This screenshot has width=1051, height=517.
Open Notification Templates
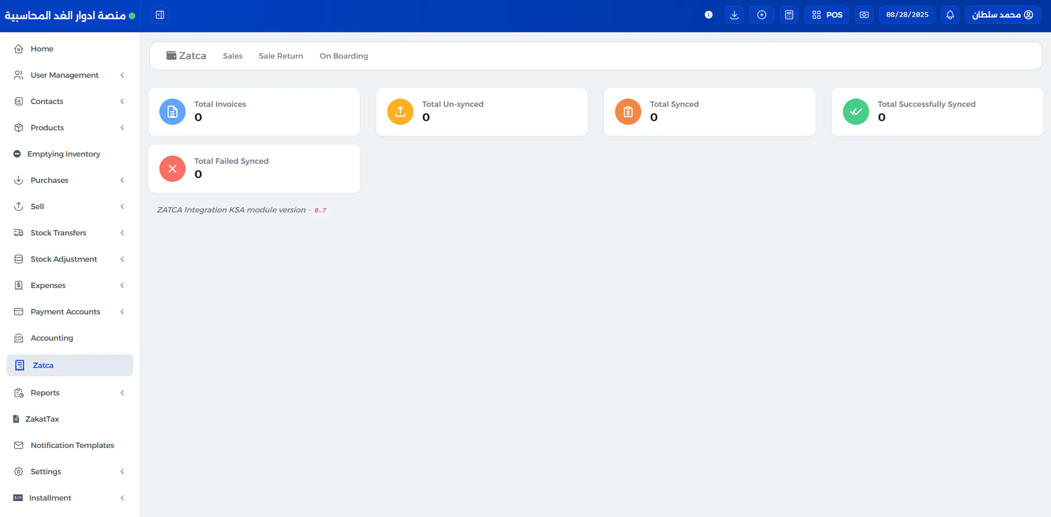70,445
